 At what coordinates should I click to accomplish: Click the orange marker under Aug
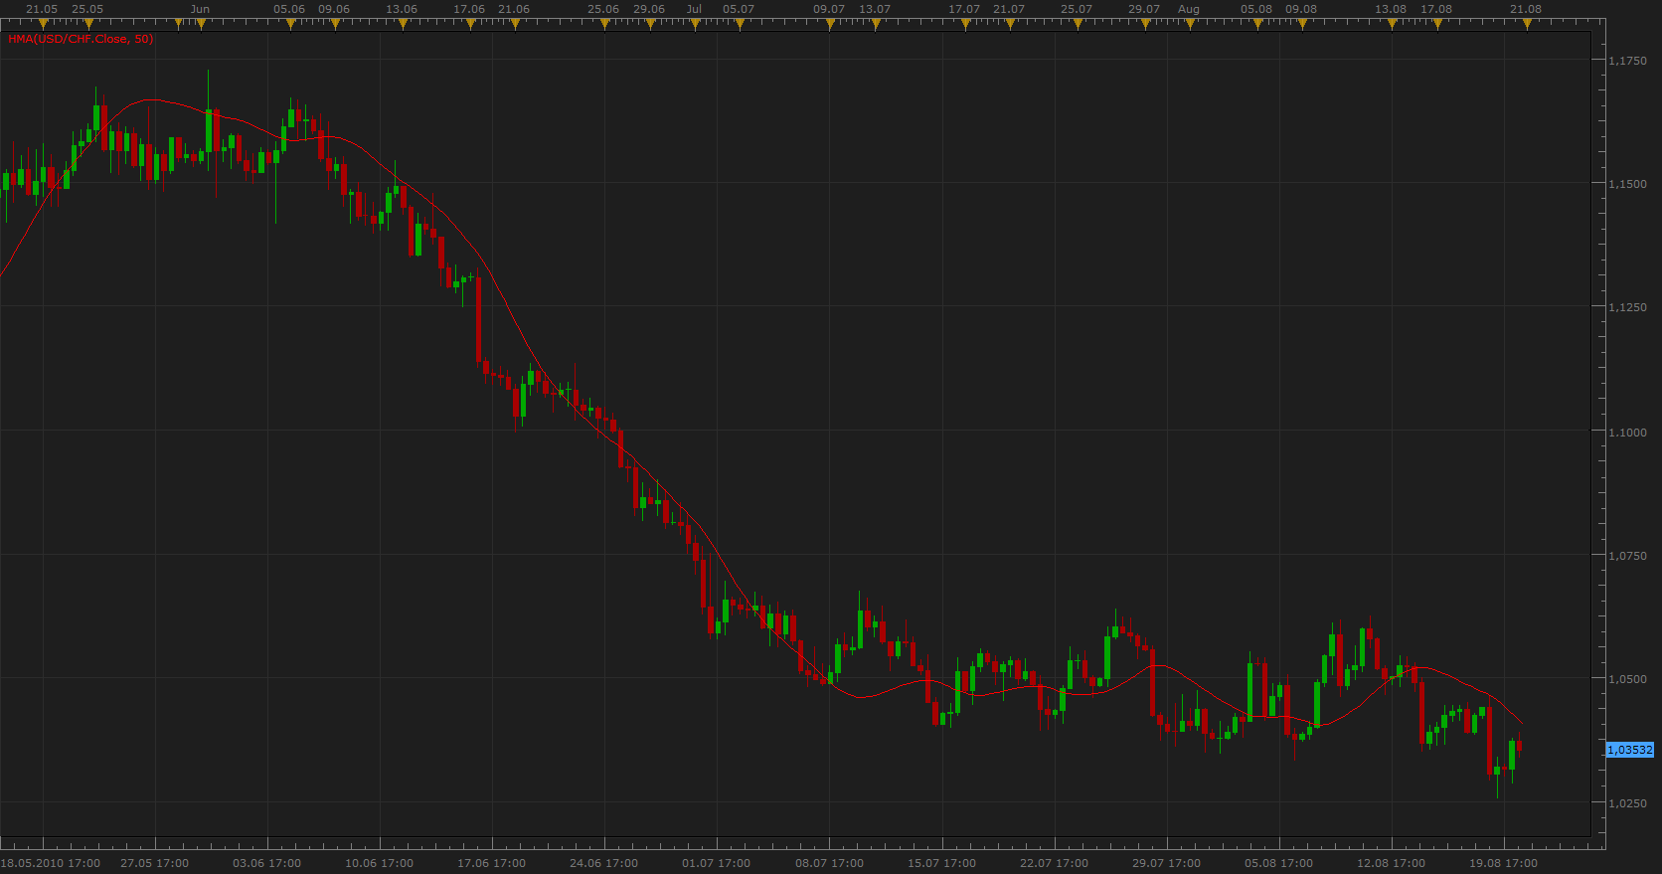[1190, 24]
